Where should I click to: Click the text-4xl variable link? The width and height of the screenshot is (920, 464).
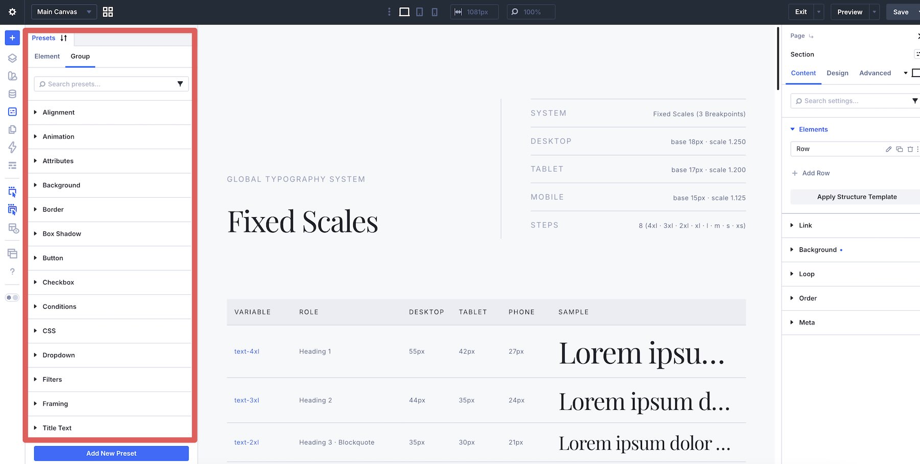coord(247,352)
